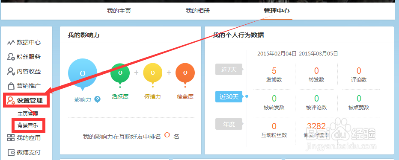Select the 近7天 period button
This screenshot has height=160, width=399.
tap(229, 70)
